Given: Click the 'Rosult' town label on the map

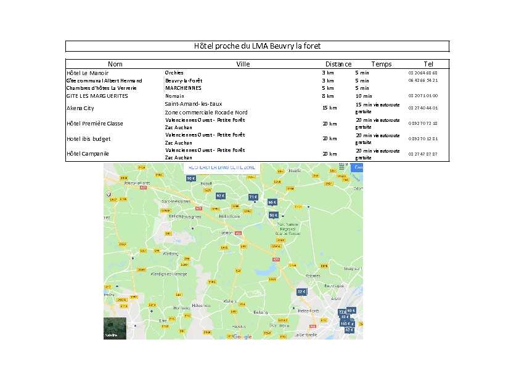Looking at the screenshot, I should (x=206, y=183).
